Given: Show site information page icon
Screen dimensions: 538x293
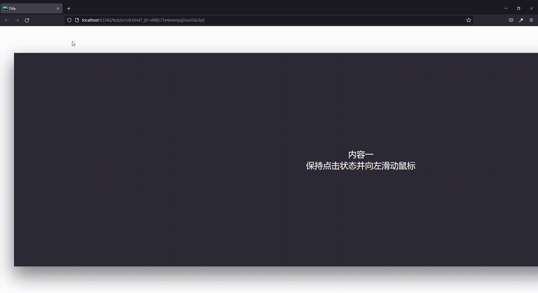Looking at the screenshot, I should coord(77,20).
